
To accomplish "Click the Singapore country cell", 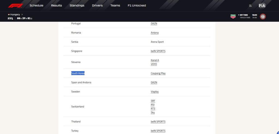I will (77, 51).
